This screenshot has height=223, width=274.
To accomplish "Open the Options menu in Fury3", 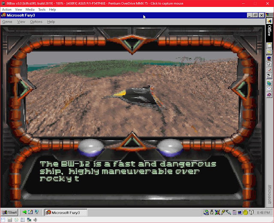I will pyautogui.click(x=36, y=22).
